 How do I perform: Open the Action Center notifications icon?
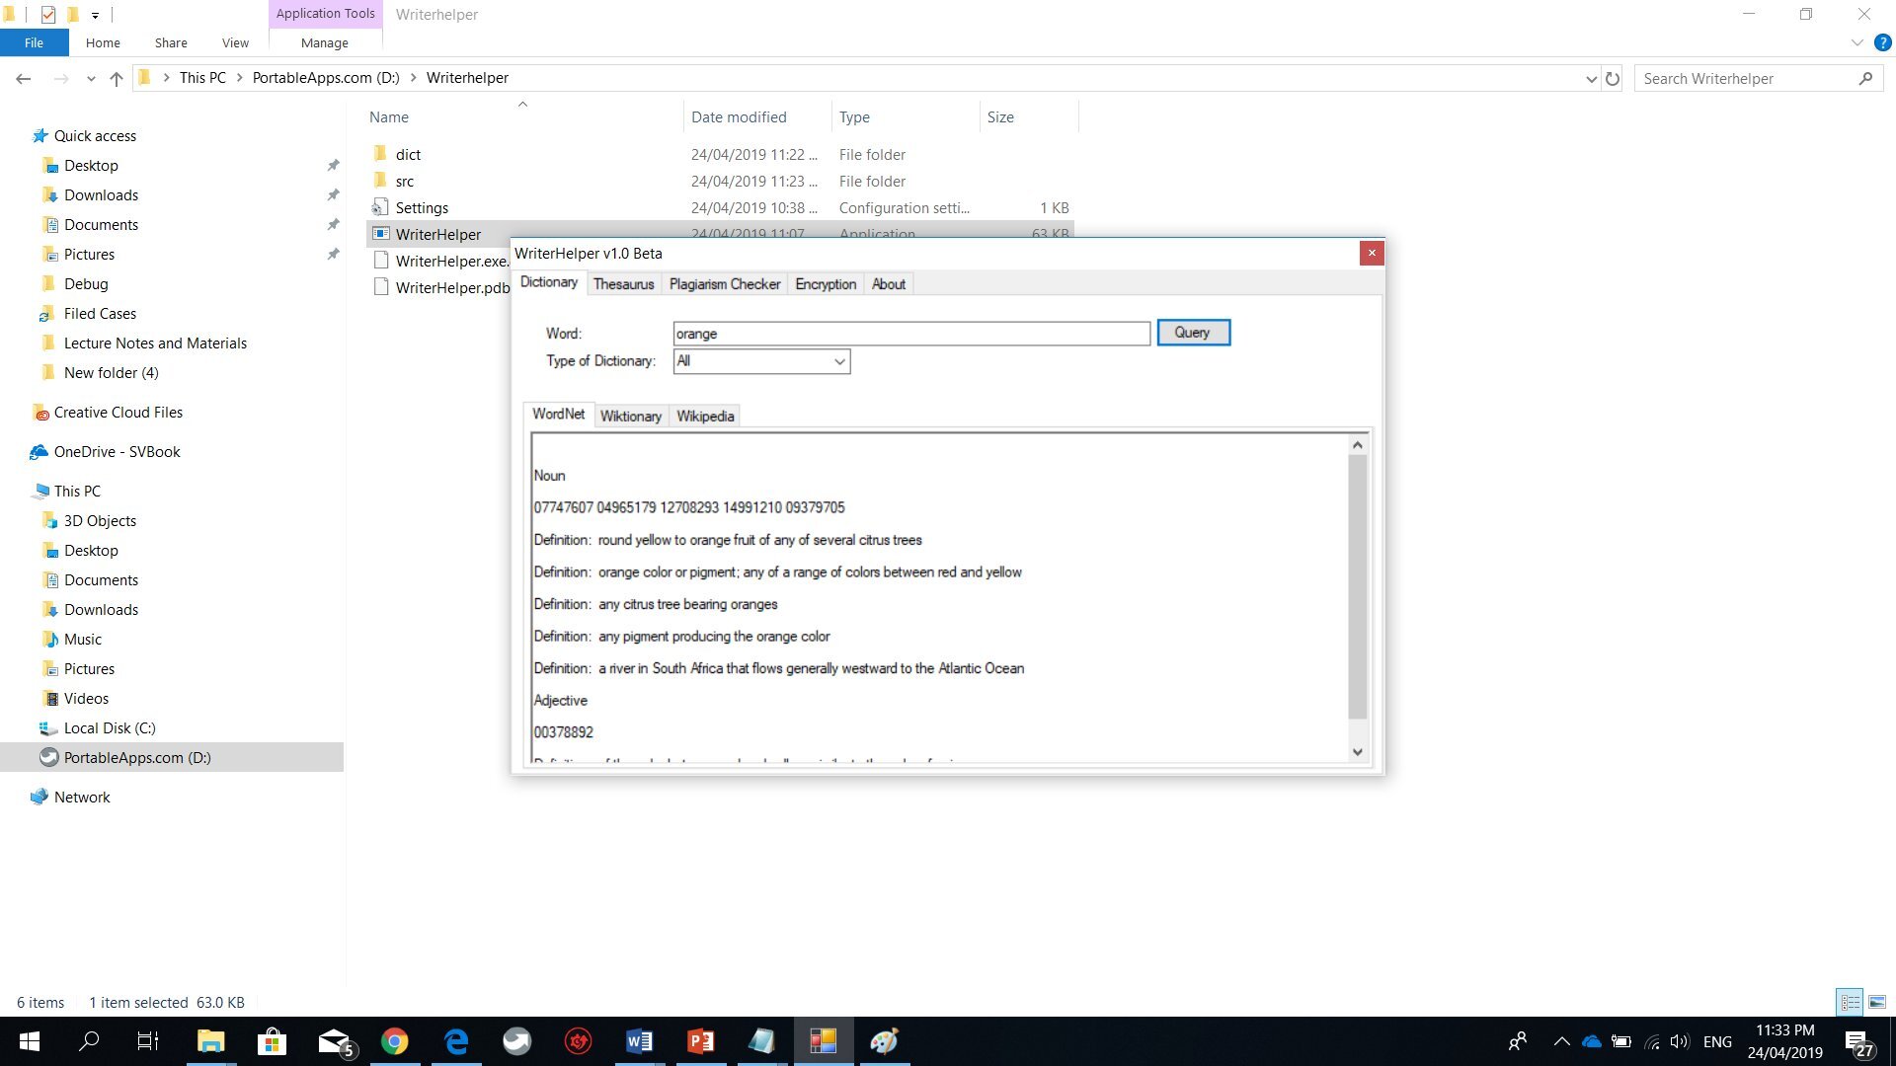click(x=1857, y=1042)
